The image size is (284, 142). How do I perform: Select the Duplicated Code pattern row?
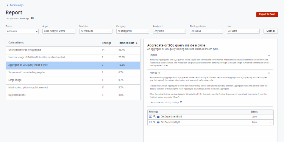tap(73, 95)
